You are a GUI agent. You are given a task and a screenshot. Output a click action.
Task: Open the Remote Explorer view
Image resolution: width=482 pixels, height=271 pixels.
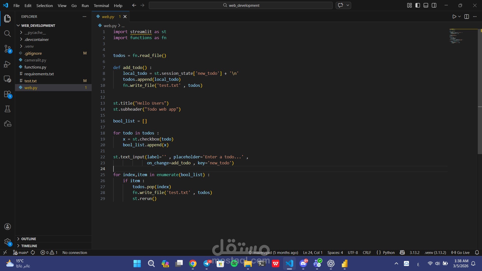8,79
